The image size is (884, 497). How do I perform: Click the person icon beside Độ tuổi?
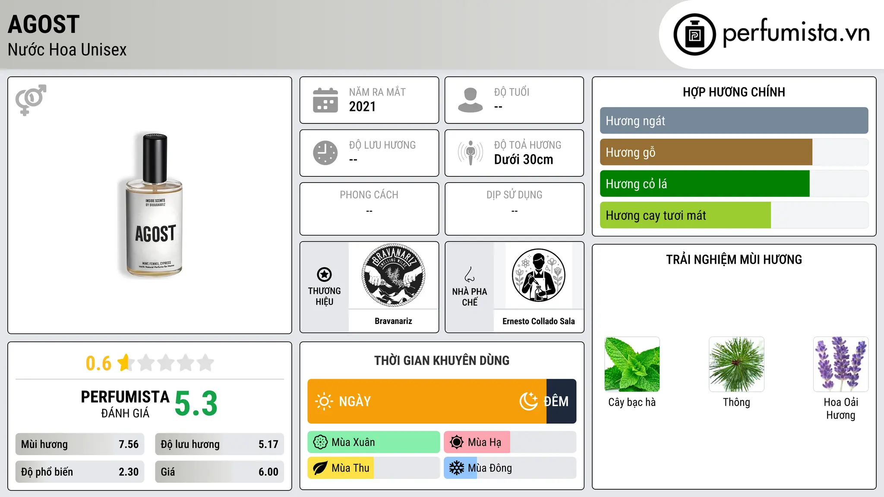470,100
